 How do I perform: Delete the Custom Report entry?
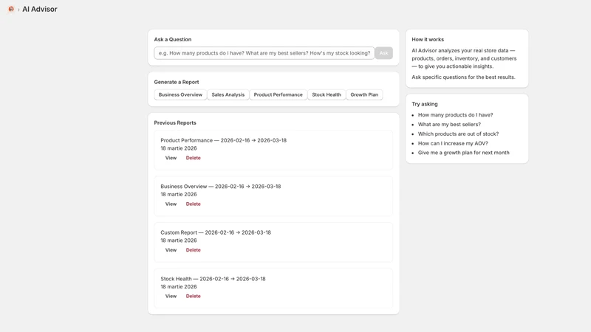193,250
